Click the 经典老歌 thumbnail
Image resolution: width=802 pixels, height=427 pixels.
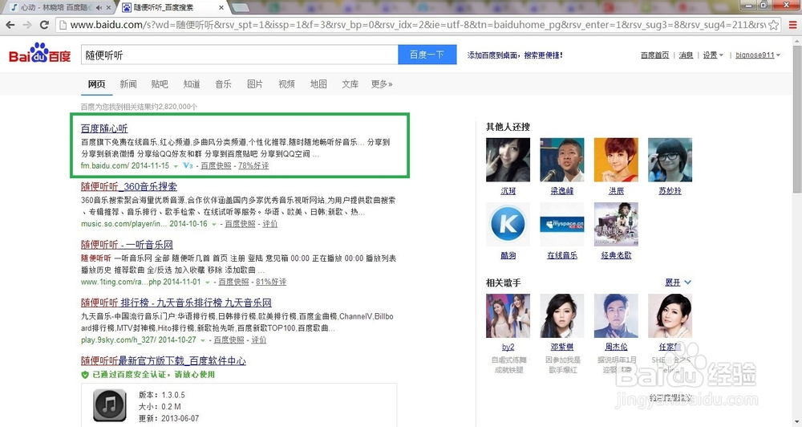point(616,224)
